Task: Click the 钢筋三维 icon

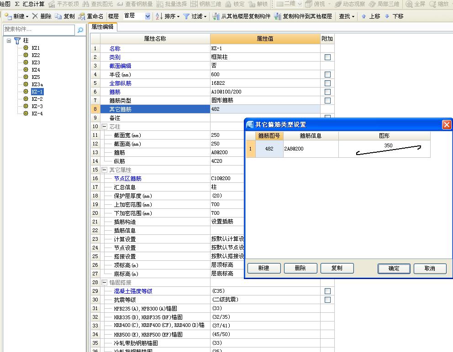Action: 194,4
